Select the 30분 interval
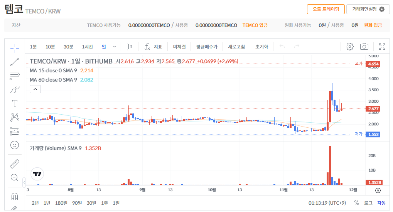Screen dimensions: 393x212 [x=68, y=47]
